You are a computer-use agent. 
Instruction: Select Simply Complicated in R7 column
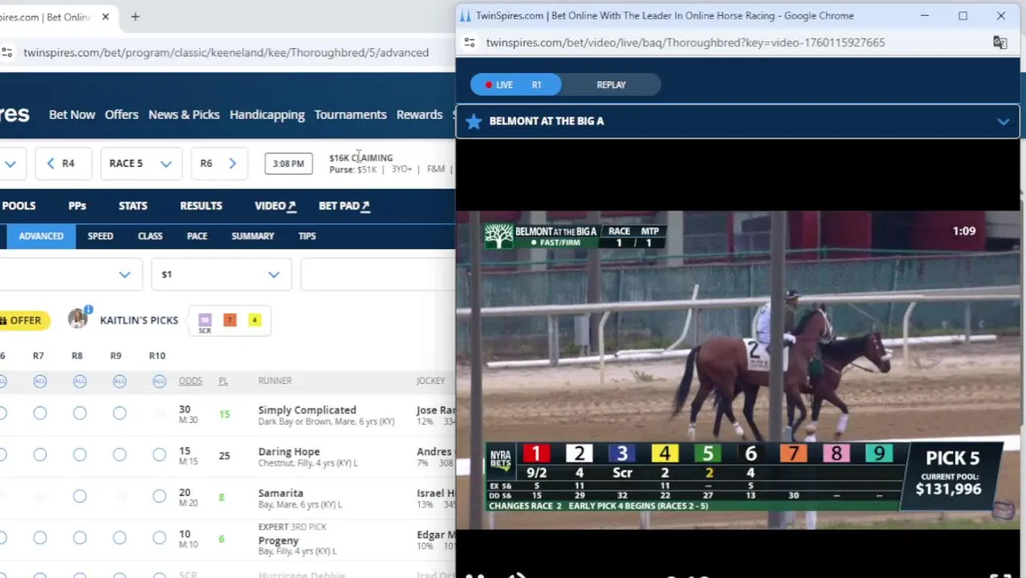tap(40, 413)
